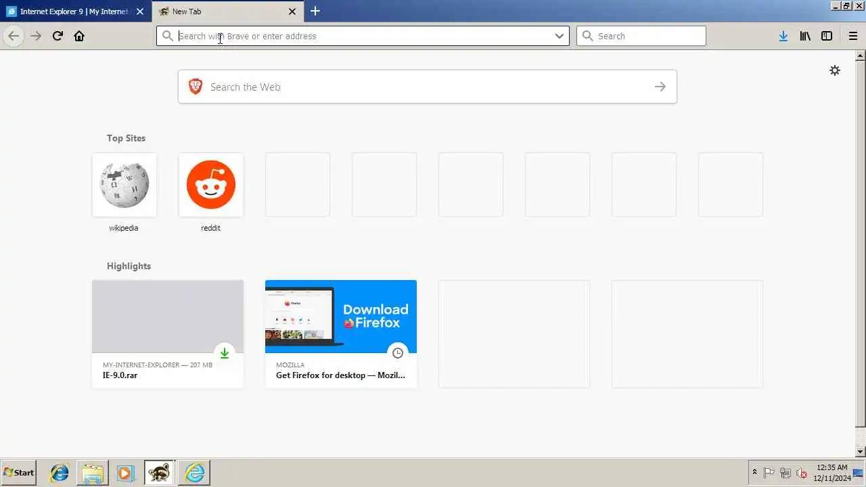Launch Internet Explorer from taskbar
The width and height of the screenshot is (866, 487).
point(60,473)
